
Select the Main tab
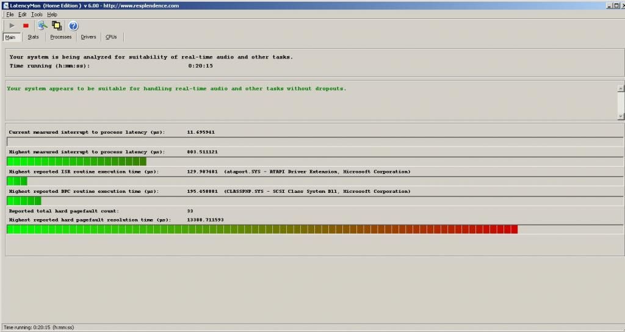(x=10, y=37)
